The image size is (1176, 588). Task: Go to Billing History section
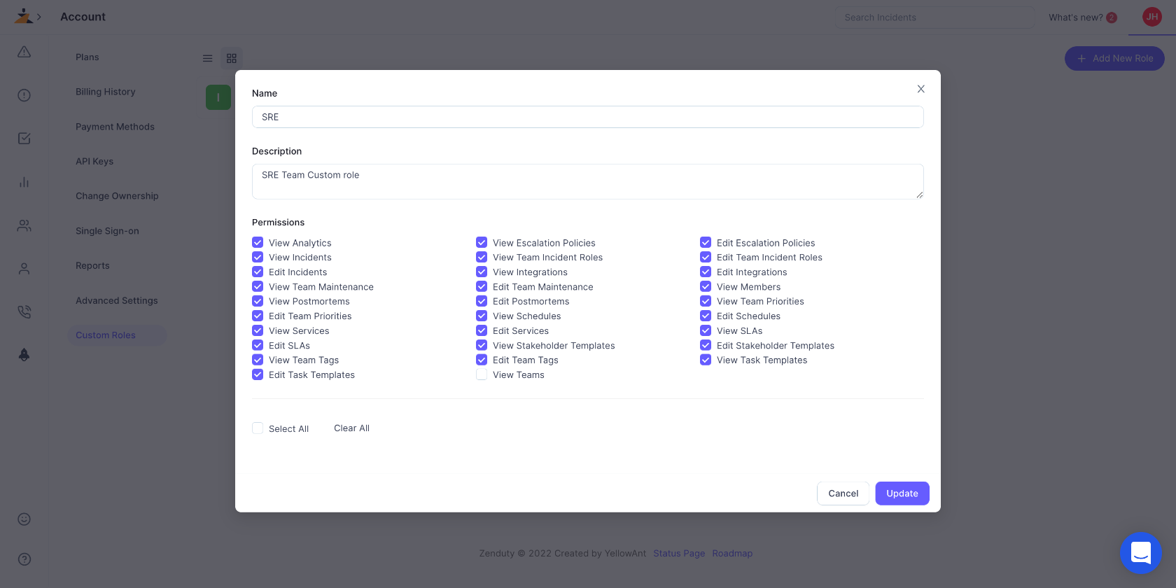[x=106, y=92]
